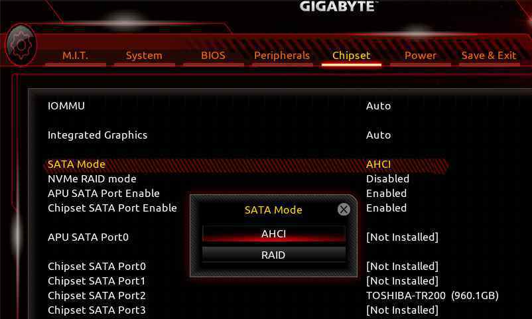Toggle Chipset SATA Port Enable value
The width and height of the screenshot is (532, 319).
click(386, 208)
